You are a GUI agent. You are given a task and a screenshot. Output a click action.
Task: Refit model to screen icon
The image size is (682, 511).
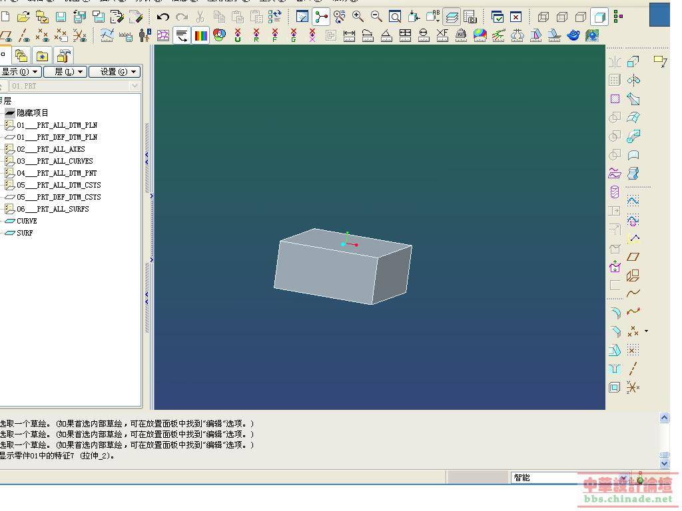[x=395, y=17]
